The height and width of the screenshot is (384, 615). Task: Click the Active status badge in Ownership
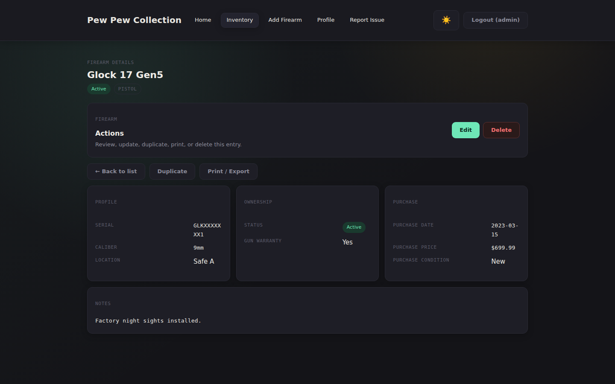[354, 227]
